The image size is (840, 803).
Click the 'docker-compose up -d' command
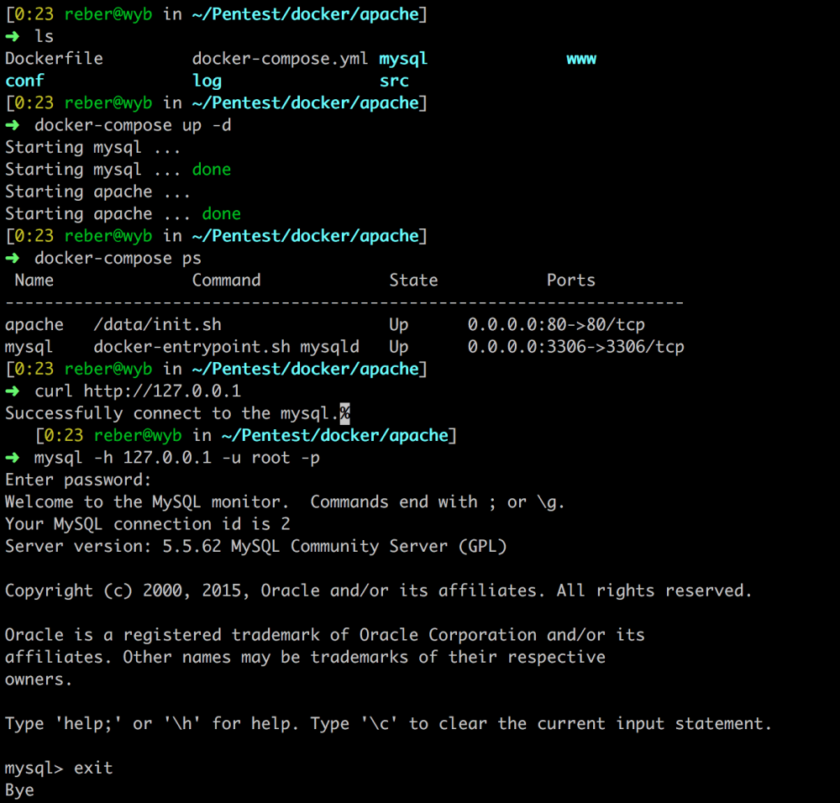tap(133, 125)
